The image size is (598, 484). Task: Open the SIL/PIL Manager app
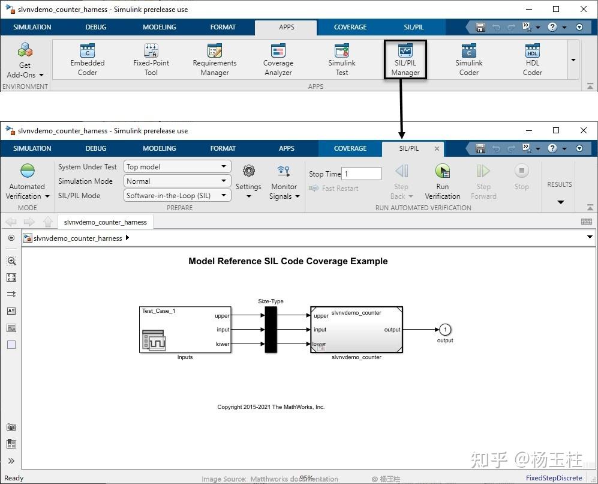coord(405,59)
